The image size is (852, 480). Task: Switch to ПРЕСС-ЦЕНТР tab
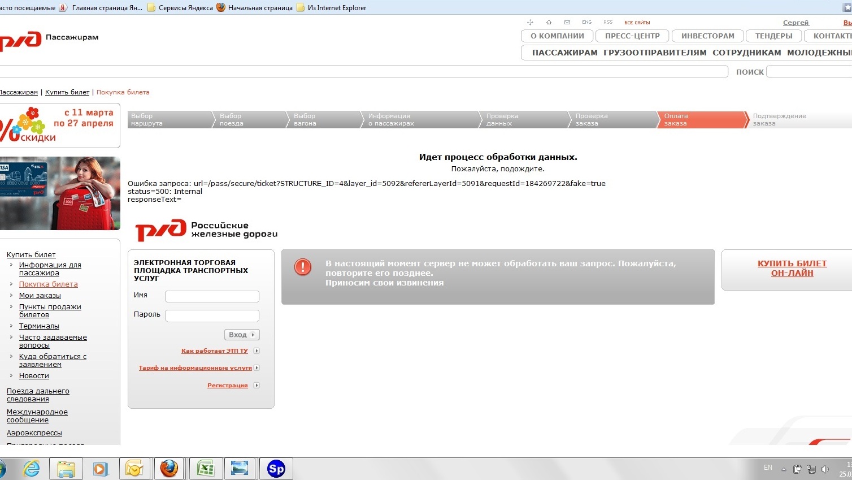[x=632, y=36]
